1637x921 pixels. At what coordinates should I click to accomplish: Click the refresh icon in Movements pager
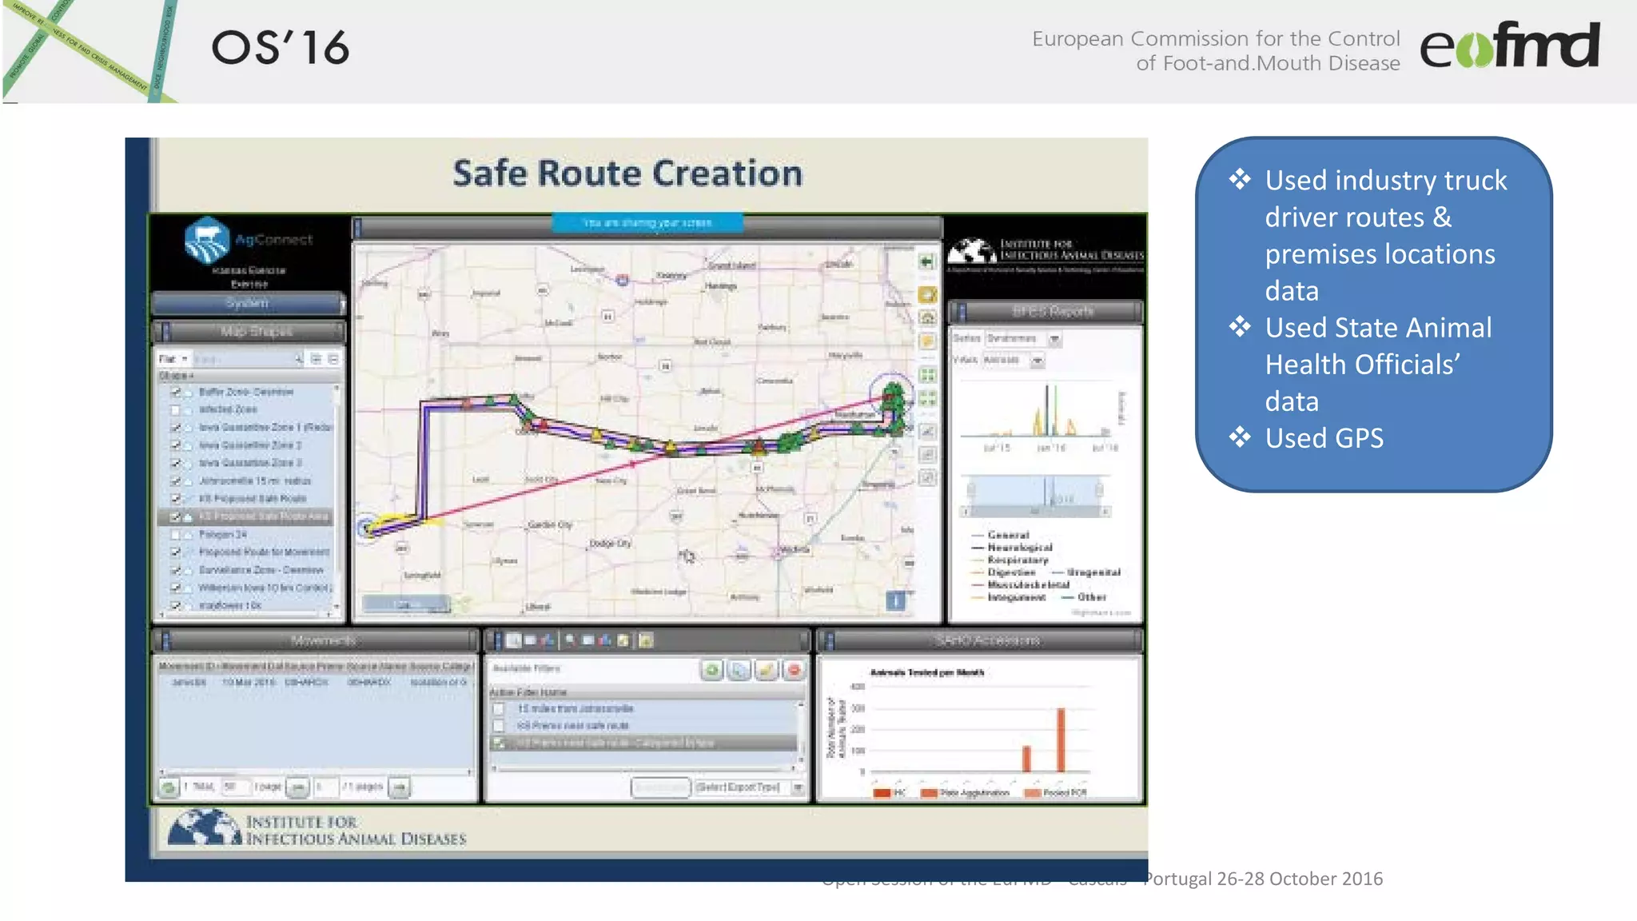click(169, 787)
